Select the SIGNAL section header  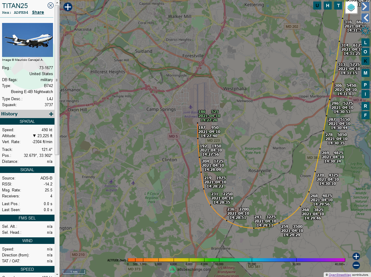27,170
